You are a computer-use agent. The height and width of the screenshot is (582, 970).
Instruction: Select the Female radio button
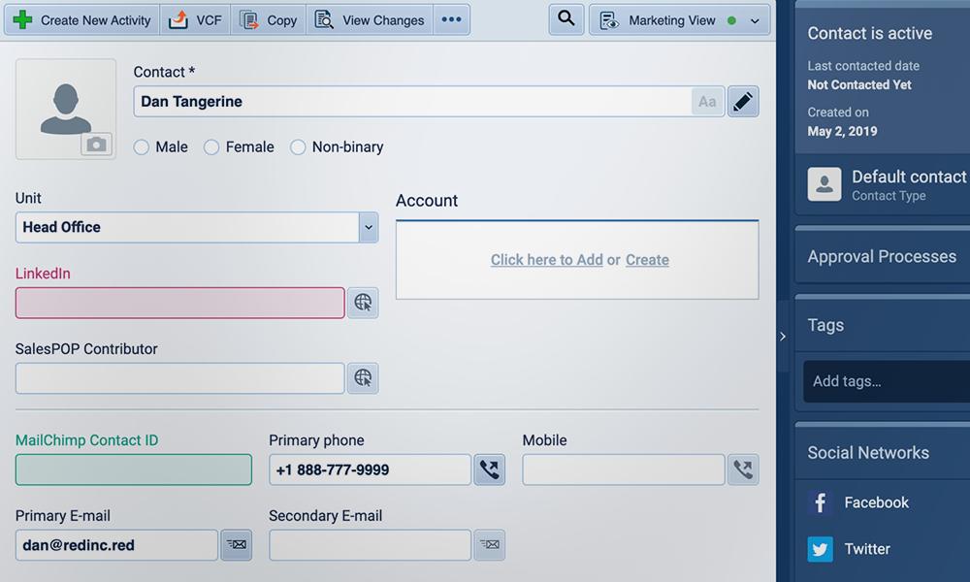point(211,147)
